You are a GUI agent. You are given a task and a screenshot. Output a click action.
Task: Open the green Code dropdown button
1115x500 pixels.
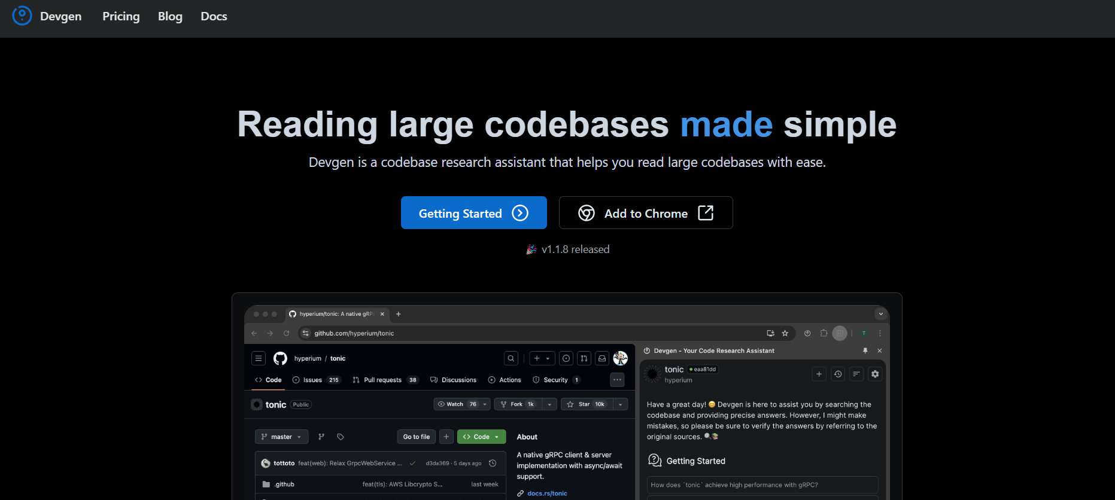pyautogui.click(x=482, y=437)
